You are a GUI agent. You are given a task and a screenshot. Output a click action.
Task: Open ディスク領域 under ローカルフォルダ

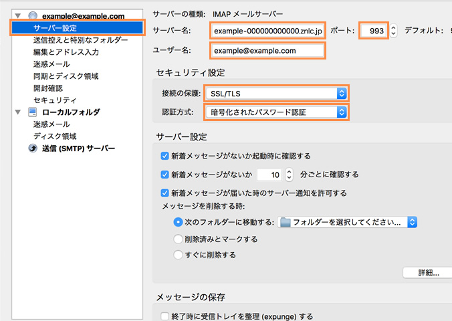[55, 136]
